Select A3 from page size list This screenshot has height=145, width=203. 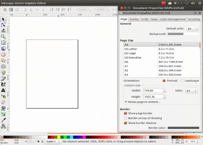point(126,75)
